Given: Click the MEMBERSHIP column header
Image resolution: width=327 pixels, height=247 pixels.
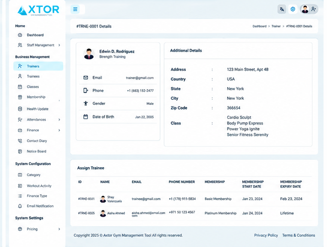Looking at the screenshot, I should 215,182.
